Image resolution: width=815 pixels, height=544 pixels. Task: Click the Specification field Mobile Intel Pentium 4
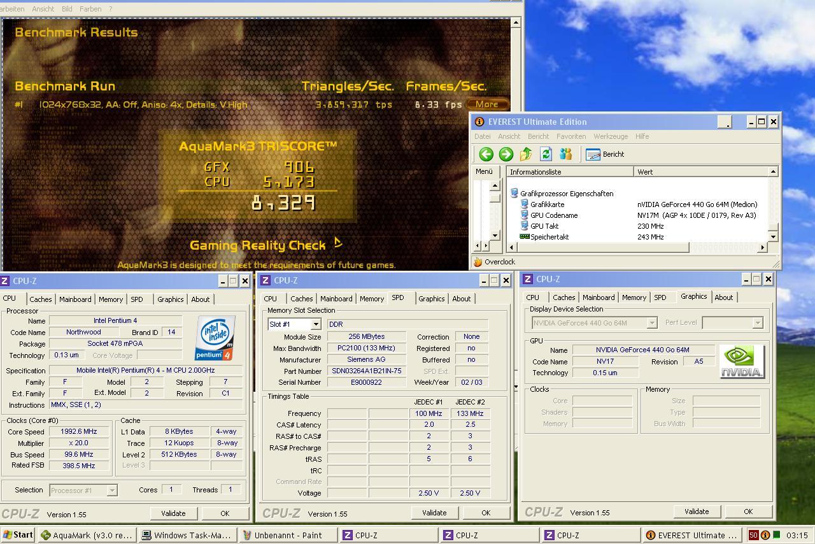click(146, 370)
